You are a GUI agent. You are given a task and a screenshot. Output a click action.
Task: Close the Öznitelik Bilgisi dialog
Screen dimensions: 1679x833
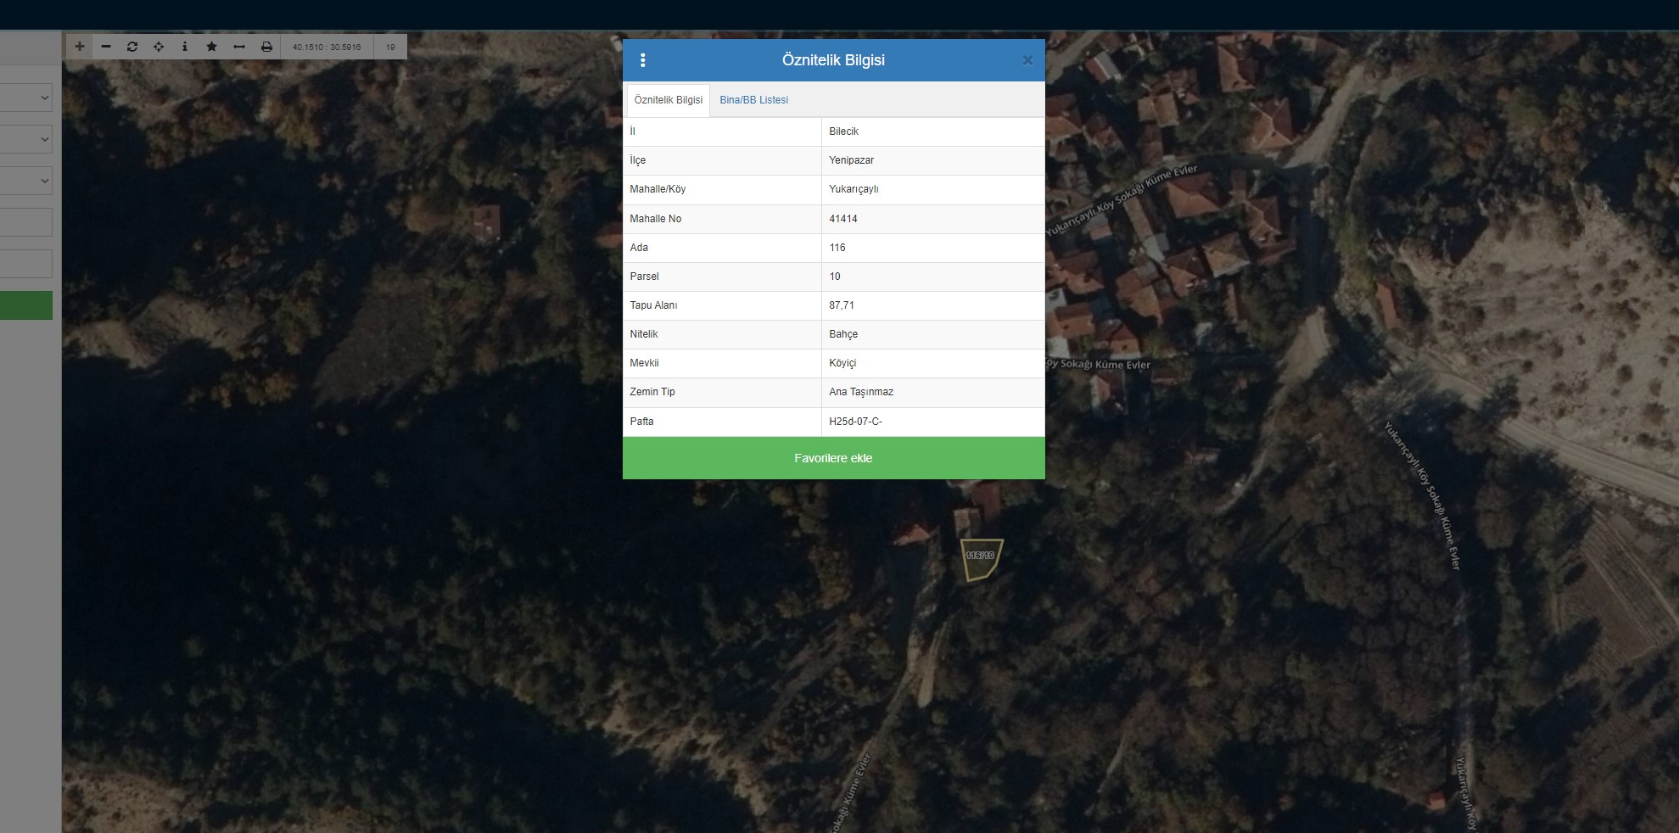click(1027, 60)
